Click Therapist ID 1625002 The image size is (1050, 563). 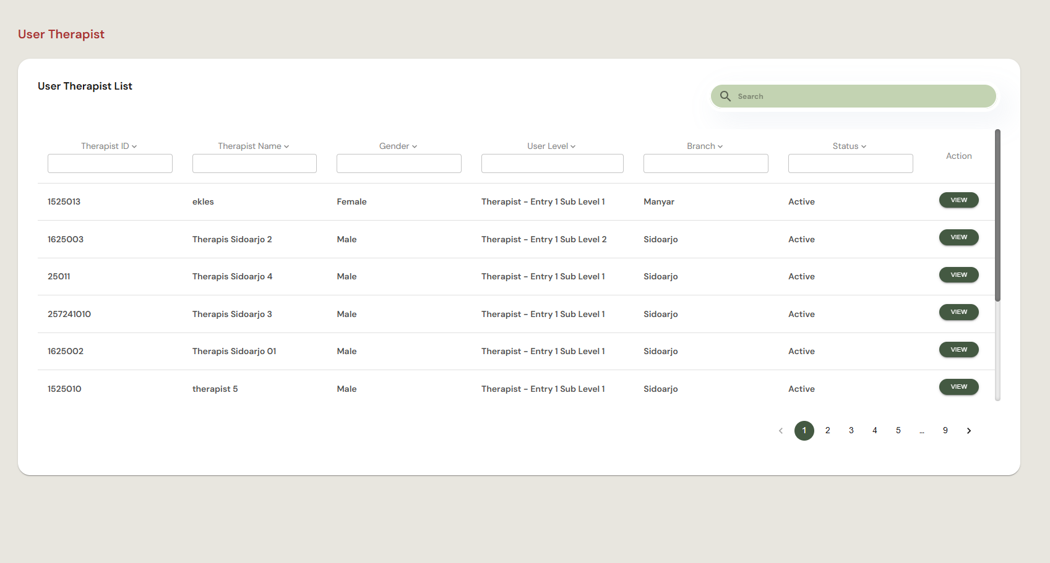(66, 351)
